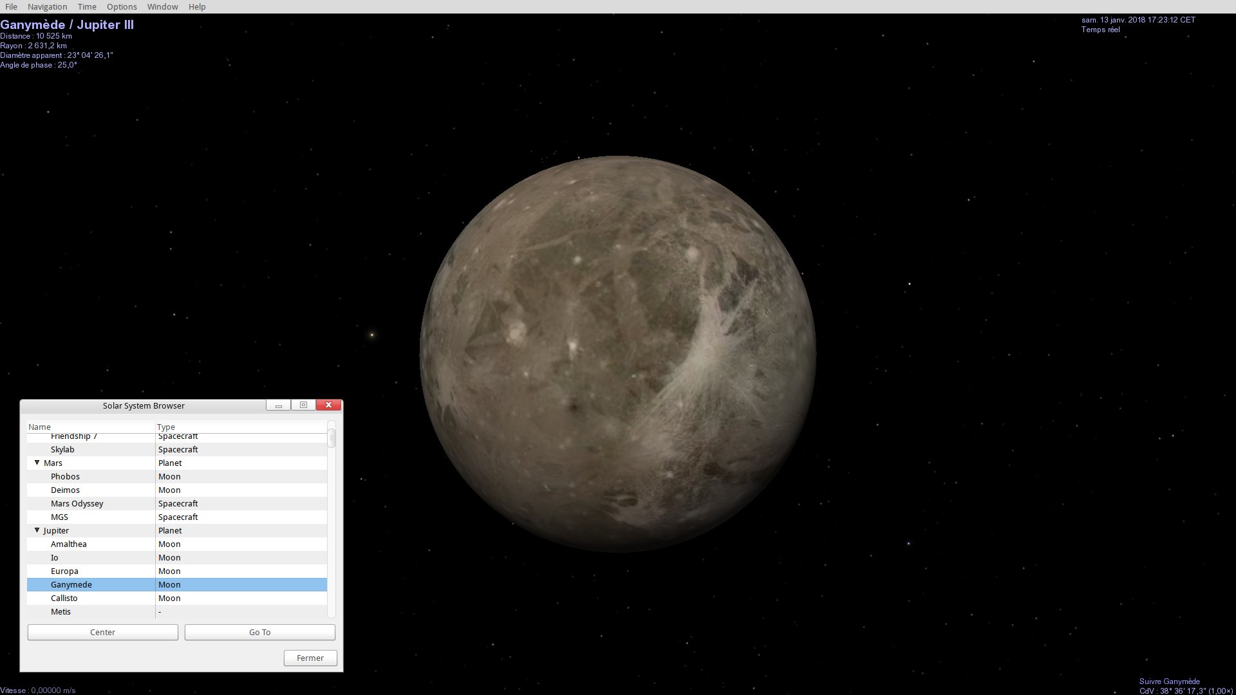Minimize the Solar System Browser window

tap(279, 405)
